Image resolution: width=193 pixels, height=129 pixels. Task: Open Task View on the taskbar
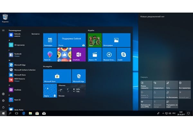(x=16, y=113)
